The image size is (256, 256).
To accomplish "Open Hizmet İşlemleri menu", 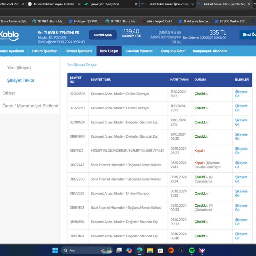I will click(x=79, y=51).
